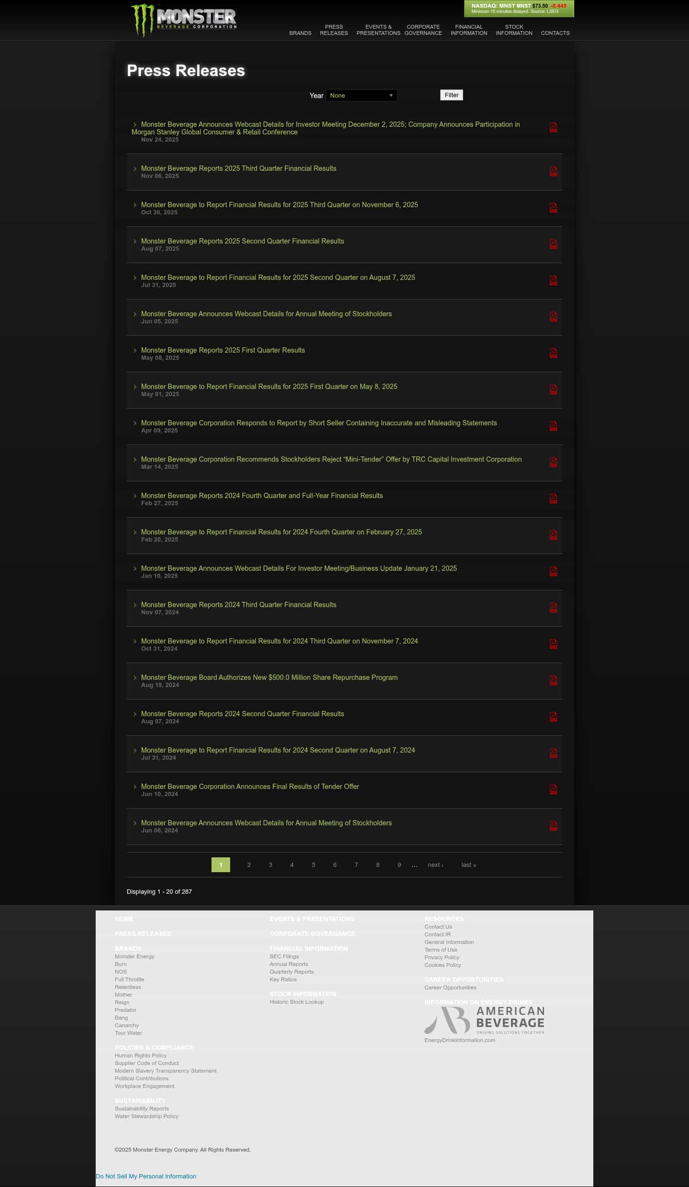Click current page 1 pagination button

coord(221,865)
